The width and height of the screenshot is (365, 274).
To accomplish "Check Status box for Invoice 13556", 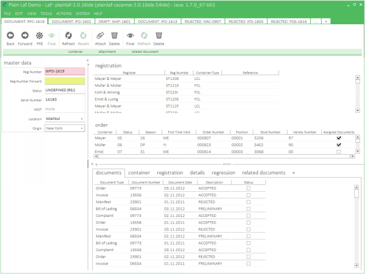I will [249, 195].
